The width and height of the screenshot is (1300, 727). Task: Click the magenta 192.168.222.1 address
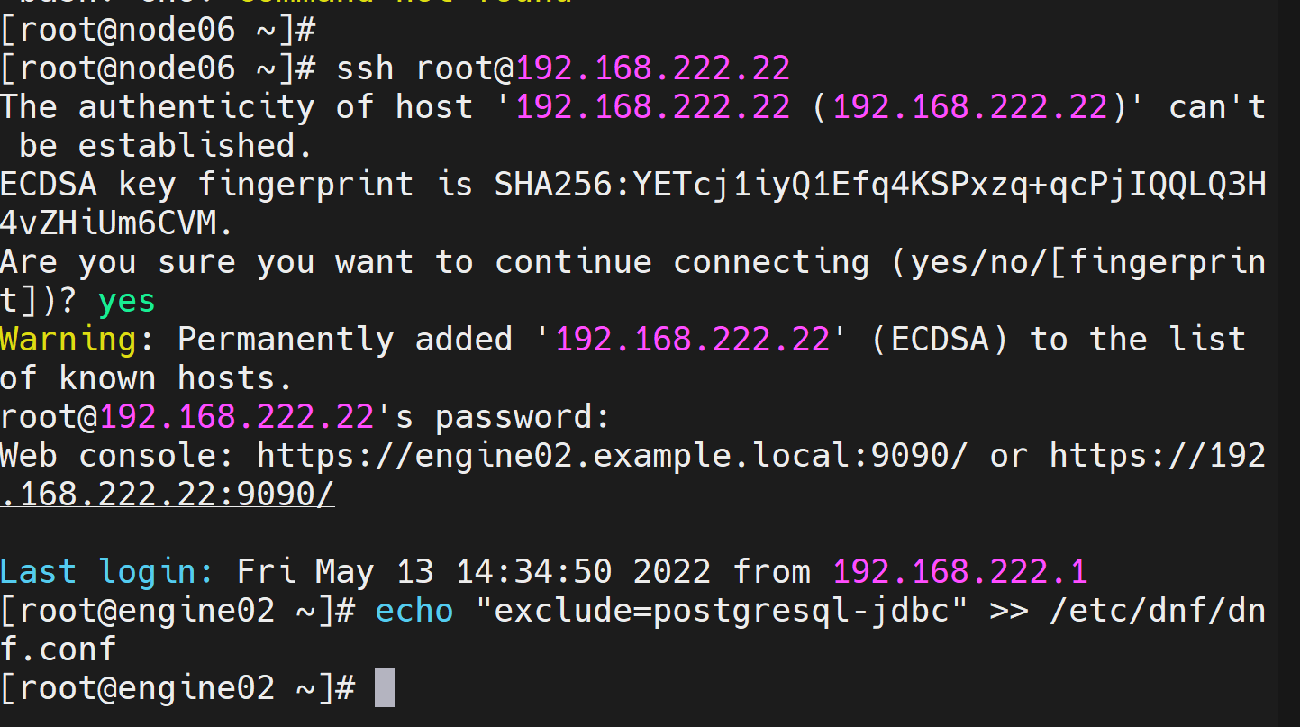click(x=960, y=572)
